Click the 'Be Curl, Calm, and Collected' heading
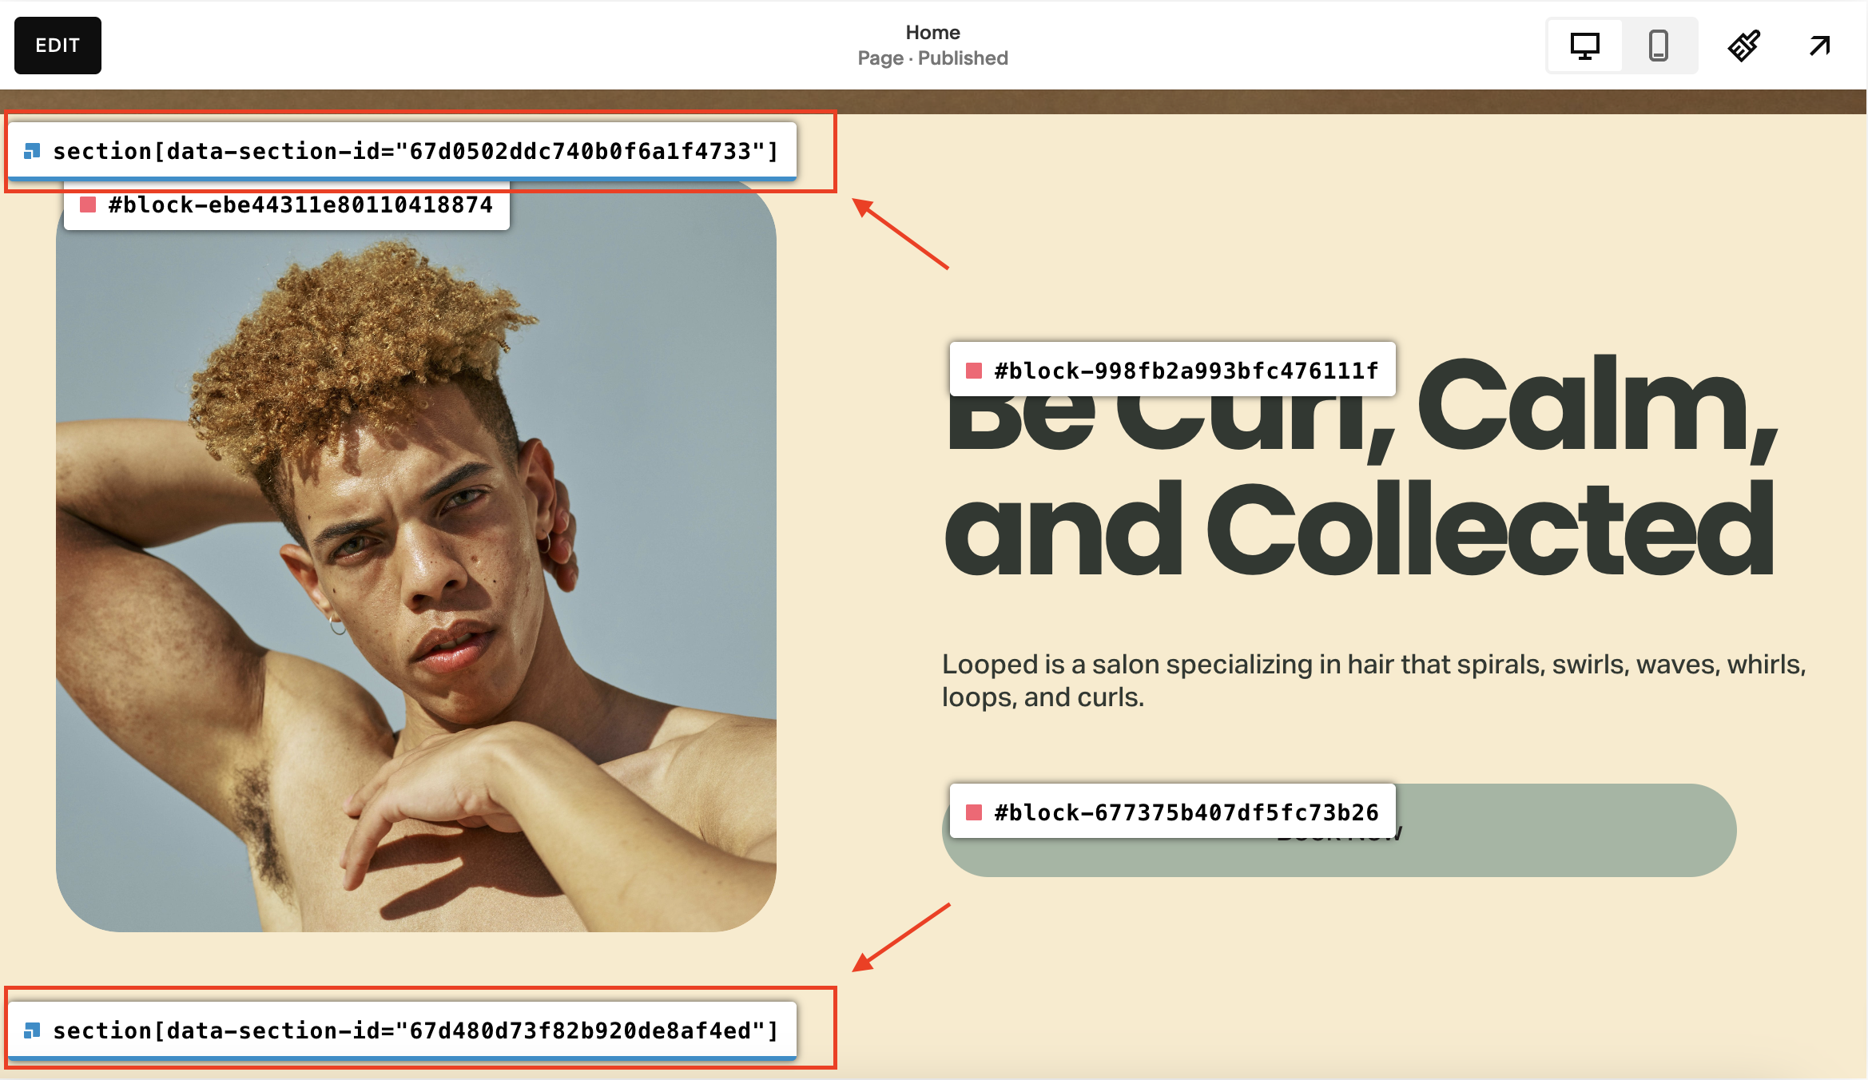1868x1080 pixels. click(1361, 467)
